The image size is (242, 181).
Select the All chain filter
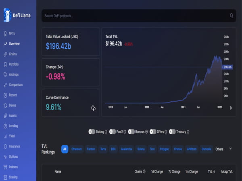point(65,149)
